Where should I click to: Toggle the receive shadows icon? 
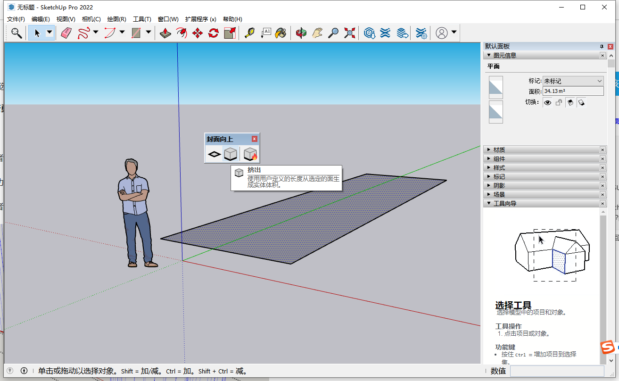click(x=581, y=102)
